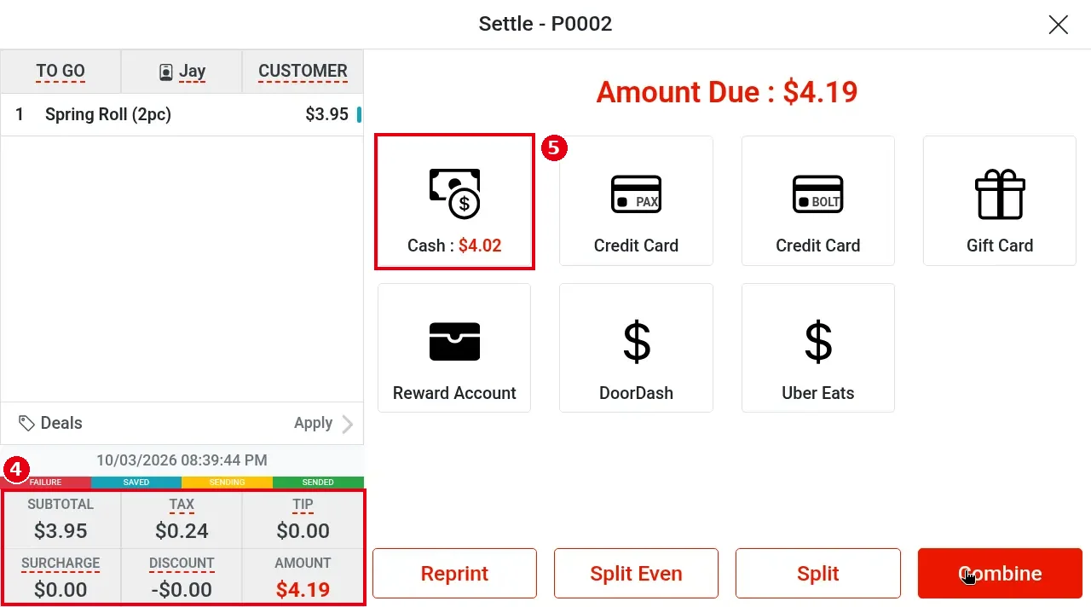Click the SENDING status indicator
The image size is (1091, 607).
(x=227, y=483)
